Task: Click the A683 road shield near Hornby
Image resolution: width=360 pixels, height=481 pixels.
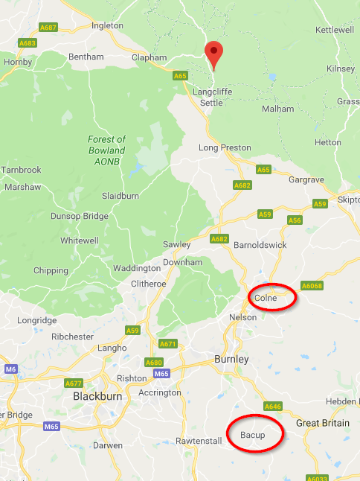Action: pos(28,43)
